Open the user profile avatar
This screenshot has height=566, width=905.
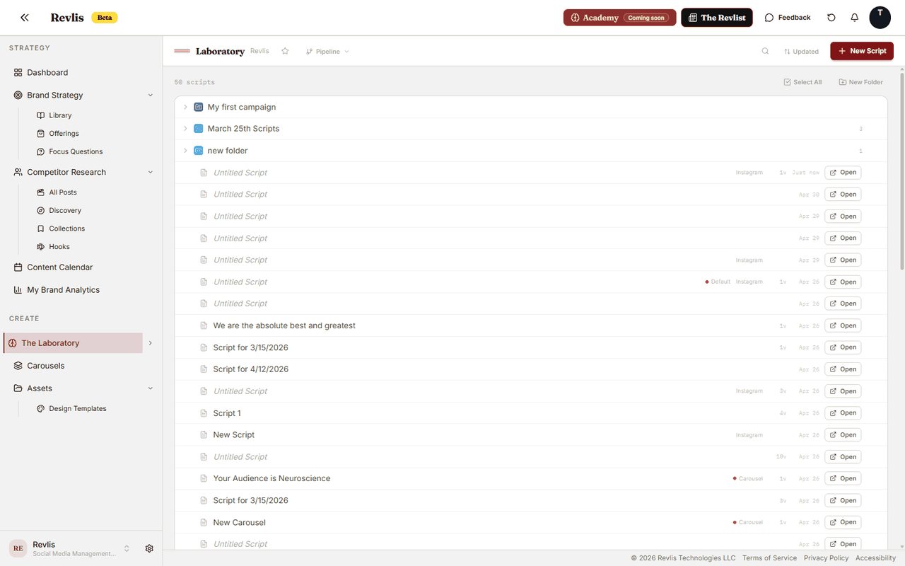click(x=880, y=18)
